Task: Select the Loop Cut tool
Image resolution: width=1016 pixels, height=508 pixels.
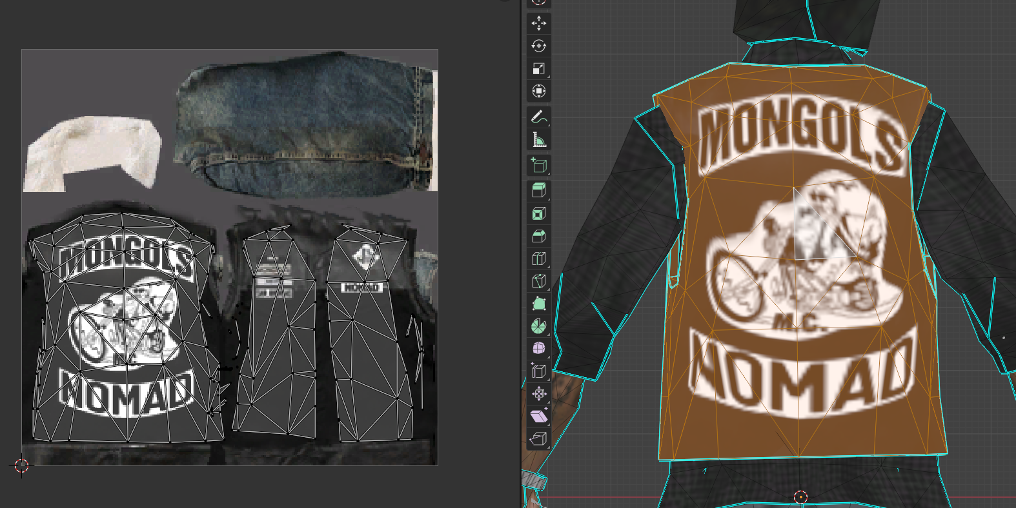Action: click(539, 259)
